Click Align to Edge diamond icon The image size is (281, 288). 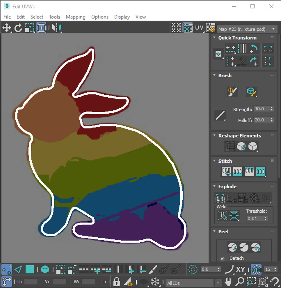click(x=242, y=61)
